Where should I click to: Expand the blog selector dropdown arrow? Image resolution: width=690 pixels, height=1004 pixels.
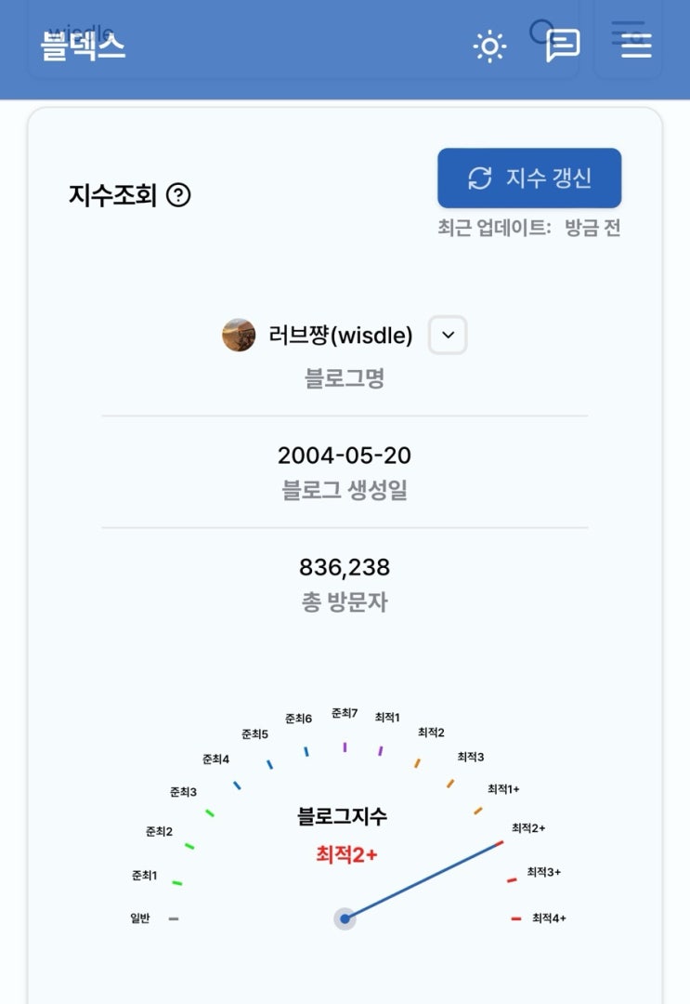click(x=448, y=336)
